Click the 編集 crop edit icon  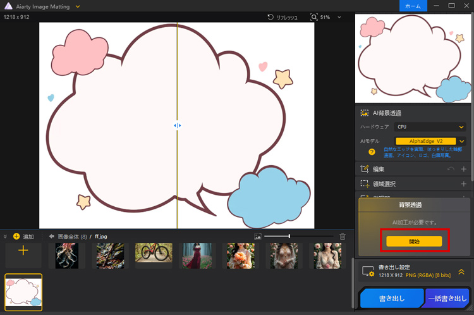click(364, 169)
